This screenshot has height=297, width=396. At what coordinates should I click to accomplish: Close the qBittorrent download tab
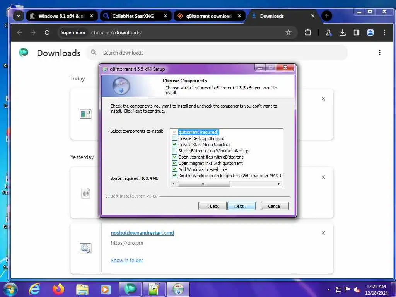(239, 16)
